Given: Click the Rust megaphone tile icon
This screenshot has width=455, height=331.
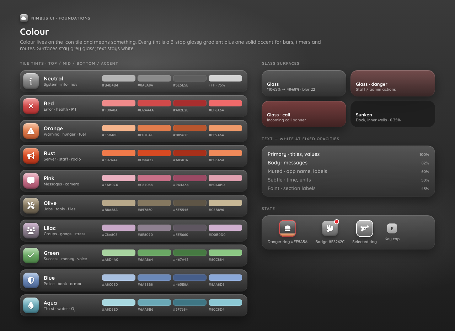Looking at the screenshot, I should (31, 156).
